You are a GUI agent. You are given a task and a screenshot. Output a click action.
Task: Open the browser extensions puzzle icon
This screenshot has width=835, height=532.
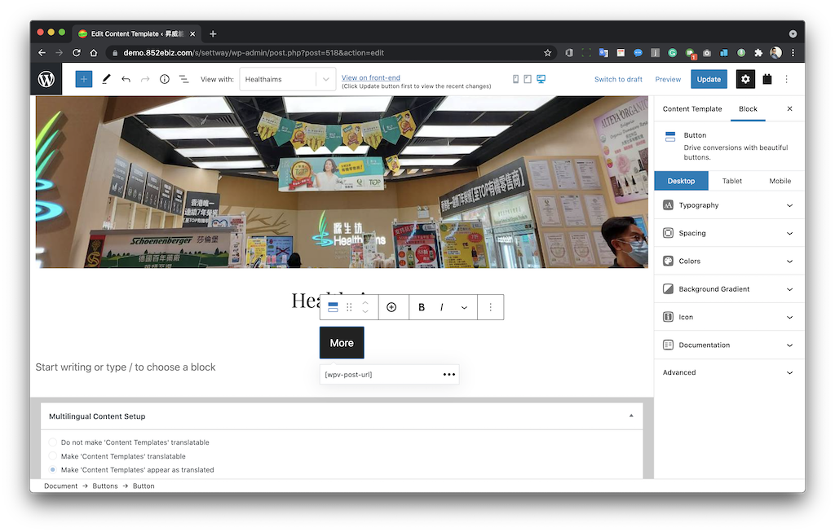[758, 53]
